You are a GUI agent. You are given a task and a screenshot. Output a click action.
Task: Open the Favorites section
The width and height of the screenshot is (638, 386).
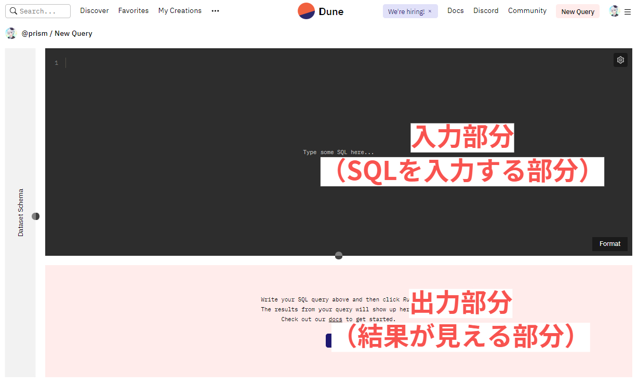coord(133,10)
